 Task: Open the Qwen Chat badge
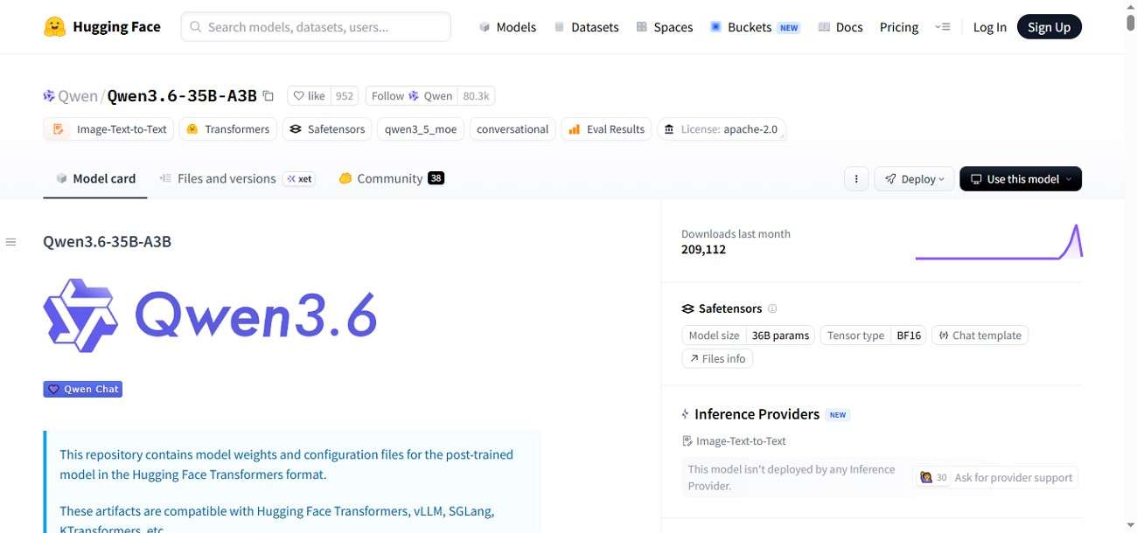click(83, 389)
